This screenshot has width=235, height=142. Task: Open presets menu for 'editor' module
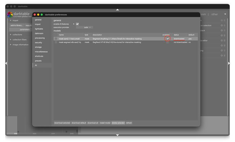click(224, 40)
